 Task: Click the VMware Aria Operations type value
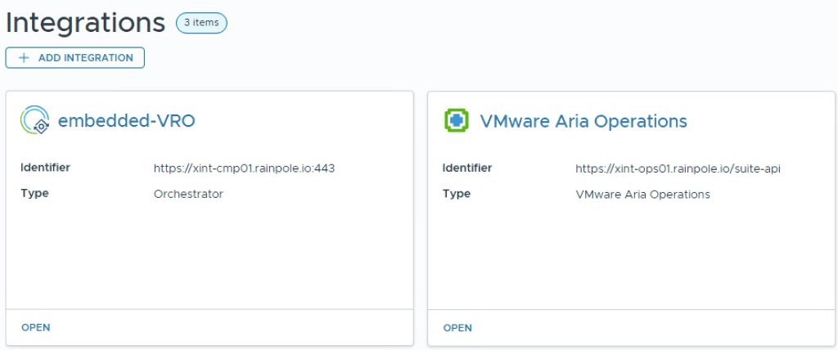coord(642,195)
